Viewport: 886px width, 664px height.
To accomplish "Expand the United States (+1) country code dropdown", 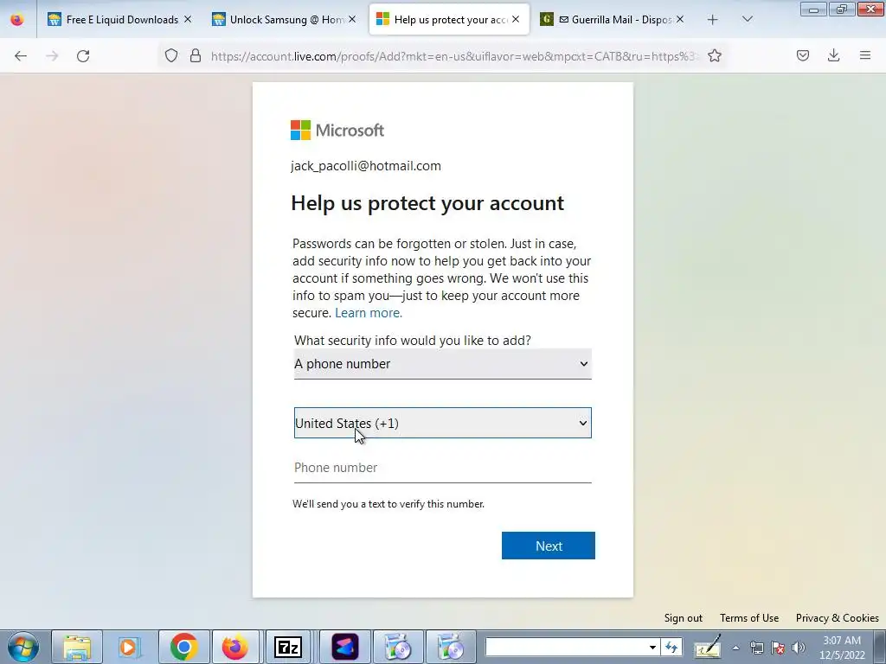I will pyautogui.click(x=442, y=423).
